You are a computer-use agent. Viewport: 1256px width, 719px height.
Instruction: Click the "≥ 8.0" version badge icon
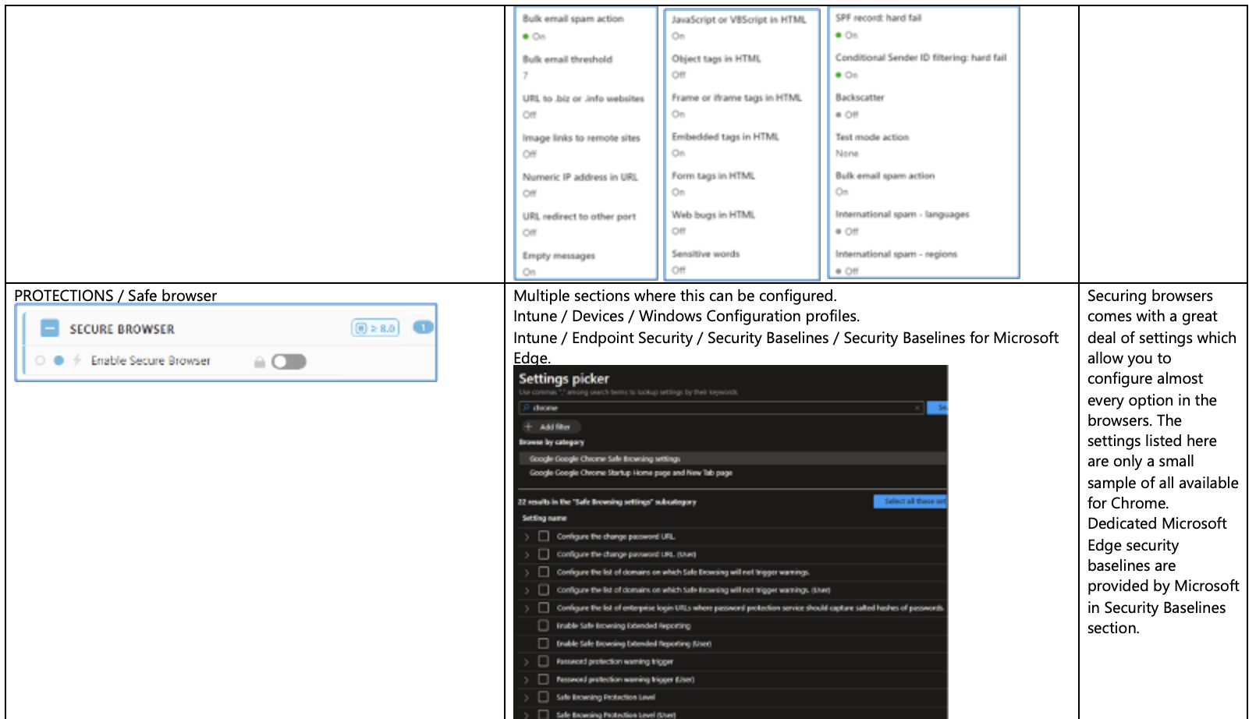pyautogui.click(x=375, y=328)
